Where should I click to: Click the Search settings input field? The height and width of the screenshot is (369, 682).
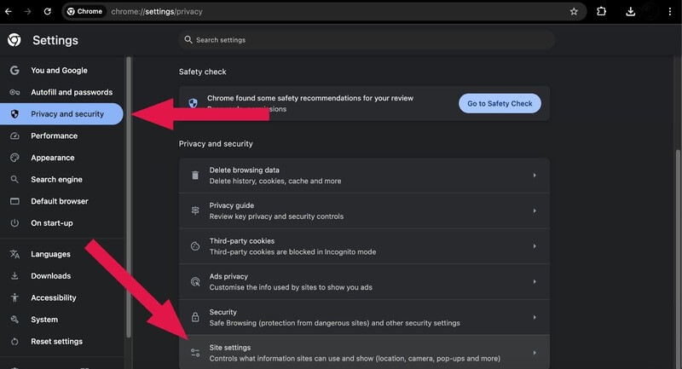(367, 39)
